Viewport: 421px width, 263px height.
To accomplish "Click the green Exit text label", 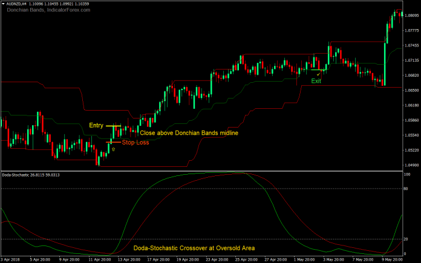I will tap(316, 80).
